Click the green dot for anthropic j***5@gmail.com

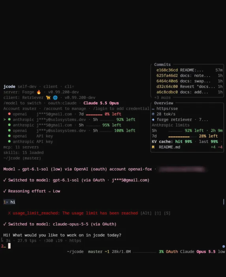point(9,125)
